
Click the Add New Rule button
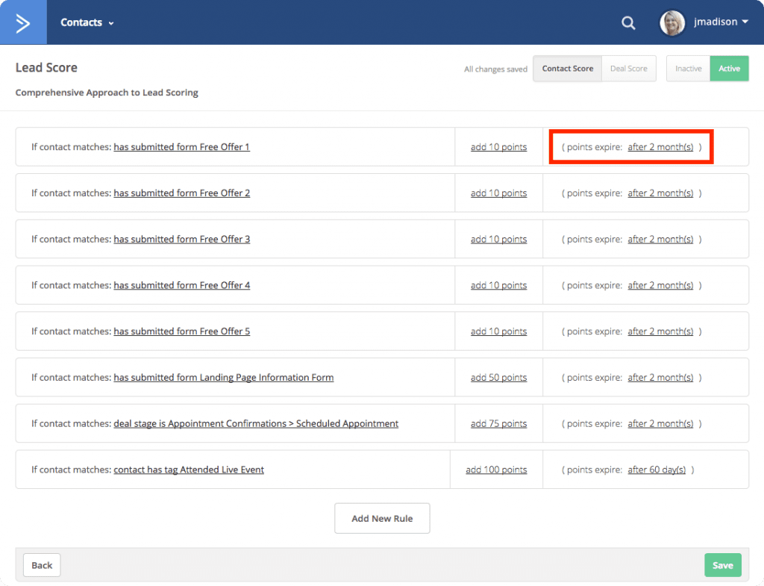[382, 518]
